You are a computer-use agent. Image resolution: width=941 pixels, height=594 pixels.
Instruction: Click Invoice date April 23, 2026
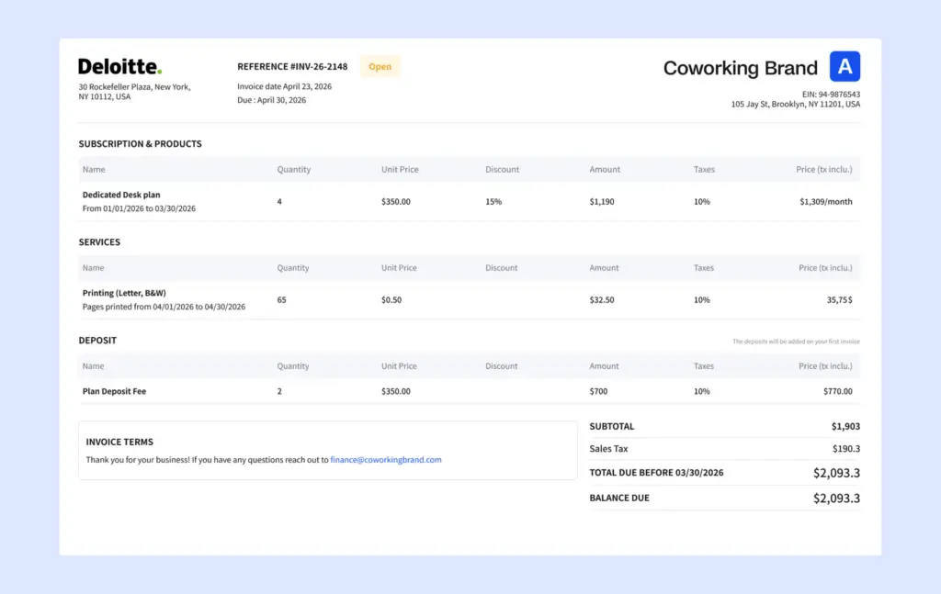point(285,86)
